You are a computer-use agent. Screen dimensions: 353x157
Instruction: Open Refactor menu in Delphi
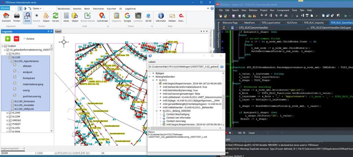pos(253,10)
